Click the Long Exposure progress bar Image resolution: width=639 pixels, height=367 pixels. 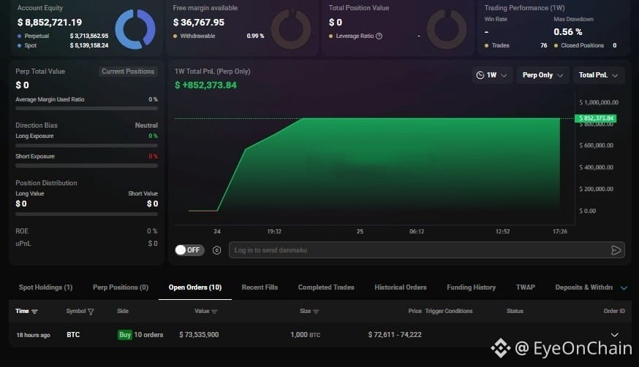point(86,145)
